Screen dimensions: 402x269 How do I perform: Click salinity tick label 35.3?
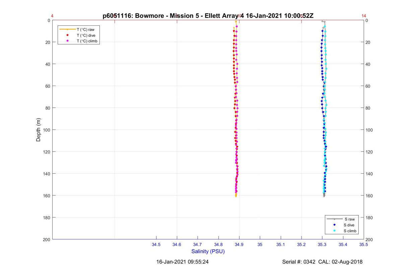coord(322,245)
